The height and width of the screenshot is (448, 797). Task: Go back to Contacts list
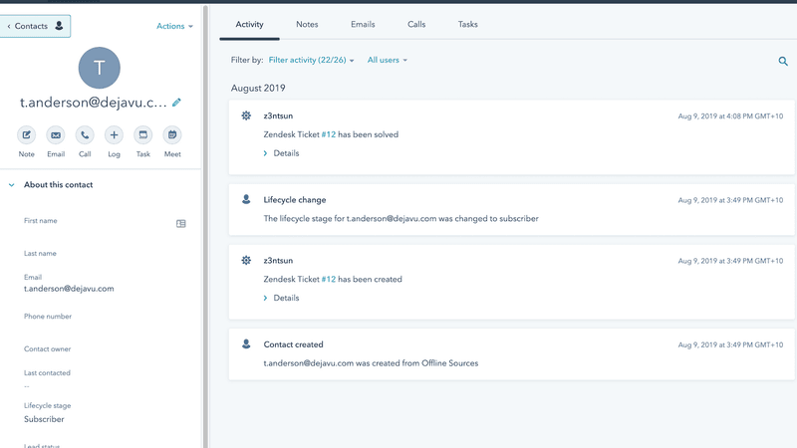(x=35, y=26)
